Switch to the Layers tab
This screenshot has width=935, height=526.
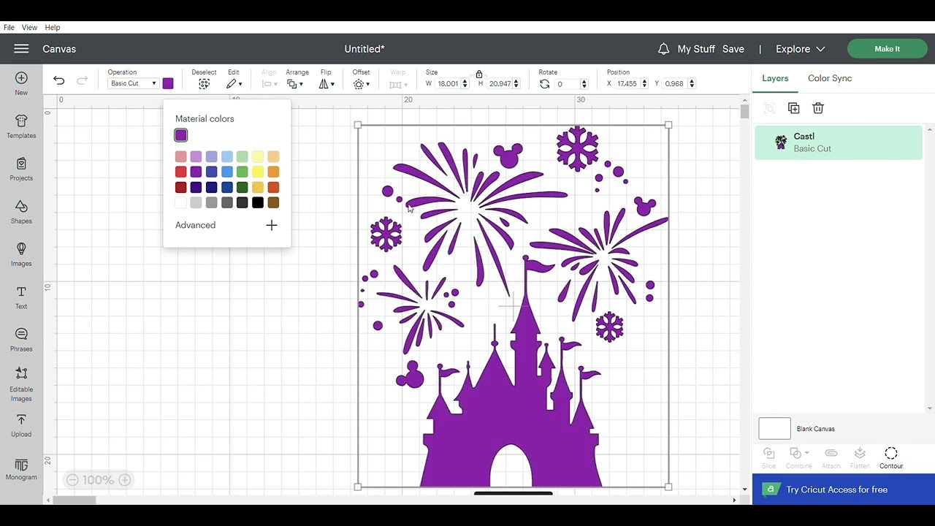coord(775,78)
